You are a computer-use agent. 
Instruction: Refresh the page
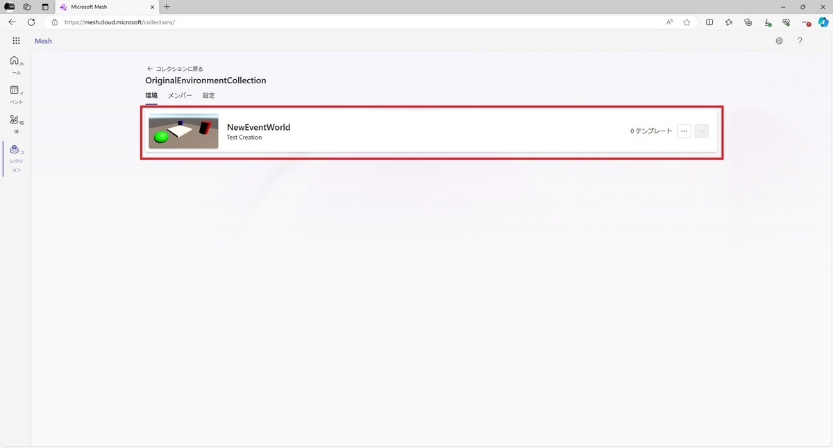31,22
